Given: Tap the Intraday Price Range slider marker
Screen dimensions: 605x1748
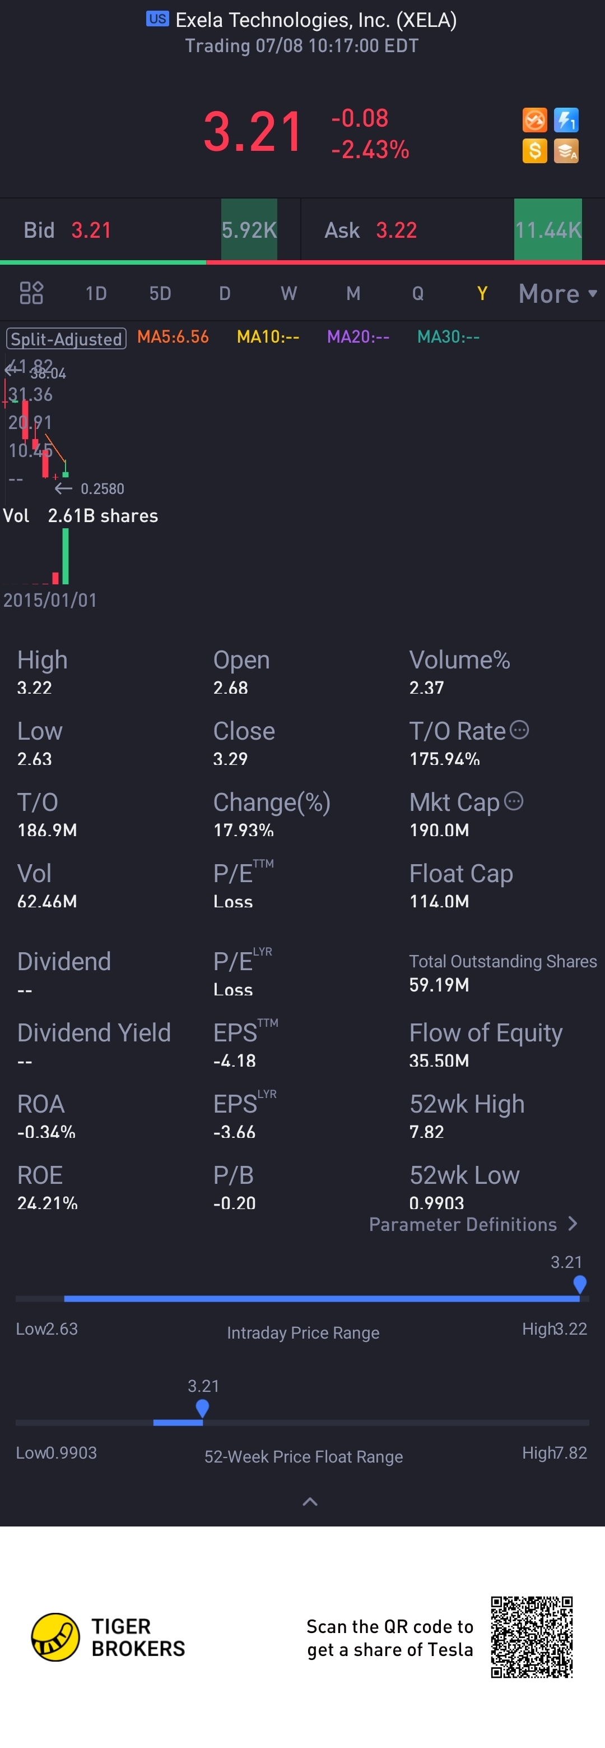Looking at the screenshot, I should [x=579, y=1285].
